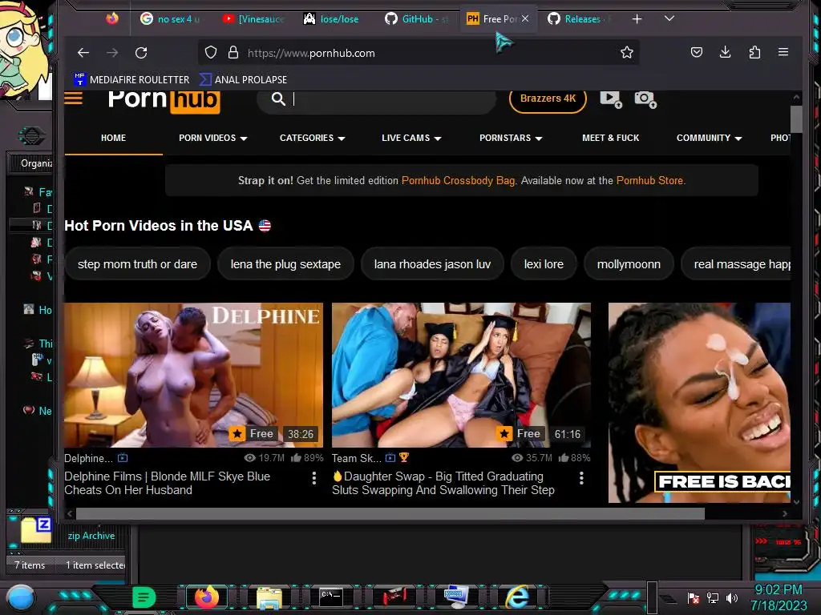Switch to the lose/lose tab

click(331, 19)
